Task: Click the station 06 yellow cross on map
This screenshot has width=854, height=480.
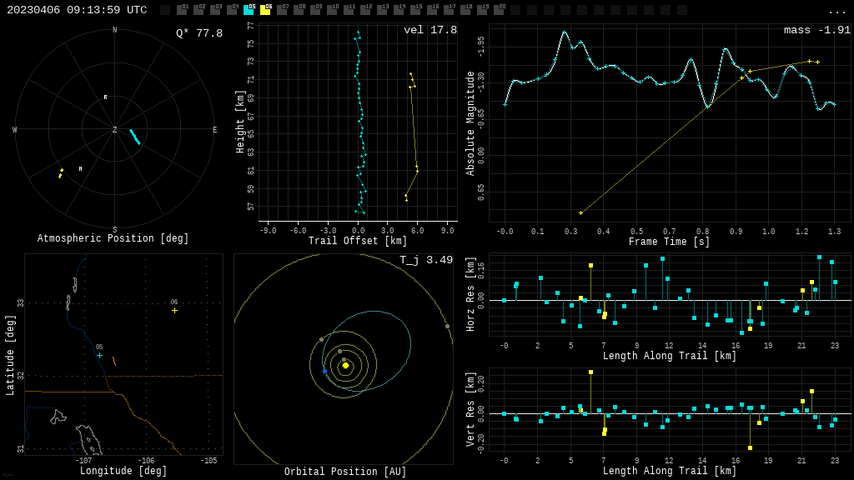Action: click(x=174, y=310)
